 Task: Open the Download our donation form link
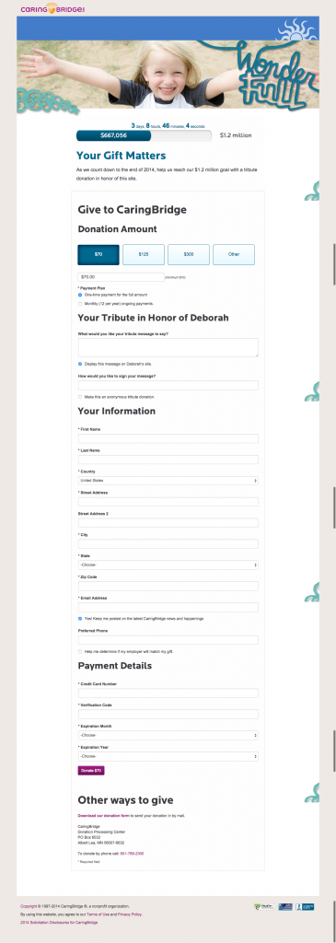click(104, 816)
